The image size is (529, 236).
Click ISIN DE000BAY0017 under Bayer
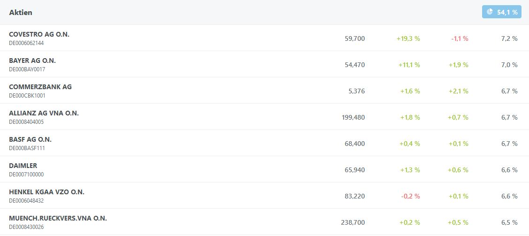pos(27,69)
